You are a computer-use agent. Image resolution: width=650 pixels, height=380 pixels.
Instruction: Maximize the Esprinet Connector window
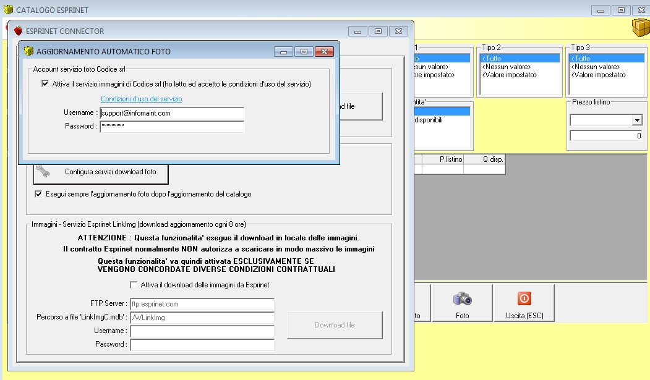(x=378, y=31)
